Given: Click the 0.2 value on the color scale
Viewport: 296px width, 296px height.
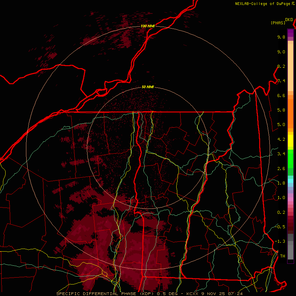Looking at the screenshot, I should (x=281, y=212).
